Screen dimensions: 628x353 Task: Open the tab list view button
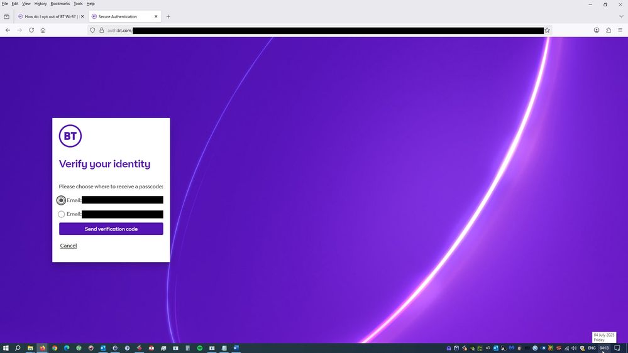[x=6, y=16]
